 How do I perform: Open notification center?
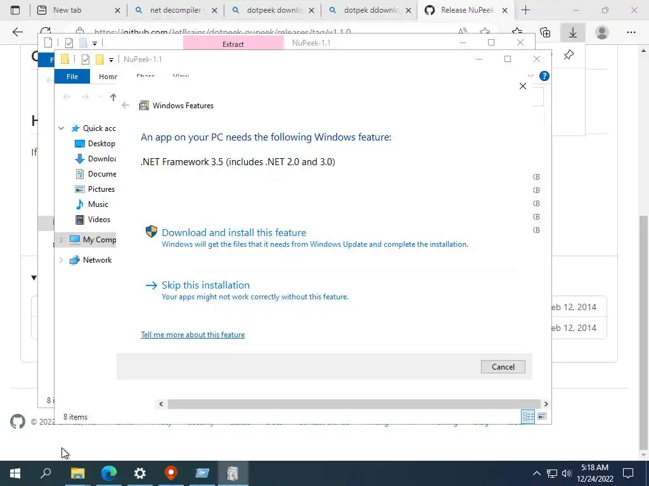point(628,473)
